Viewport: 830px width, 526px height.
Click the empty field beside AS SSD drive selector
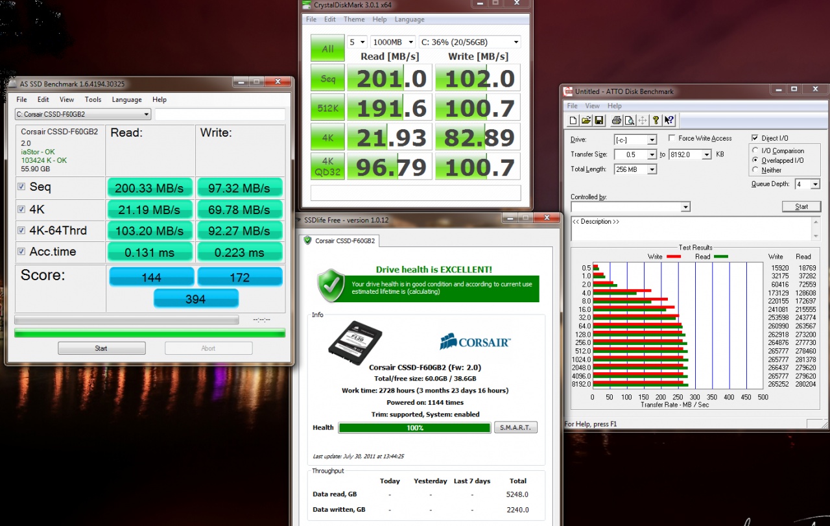pyautogui.click(x=220, y=114)
